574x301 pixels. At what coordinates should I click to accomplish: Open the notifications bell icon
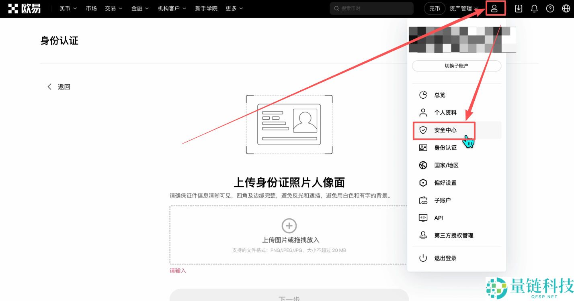point(534,8)
